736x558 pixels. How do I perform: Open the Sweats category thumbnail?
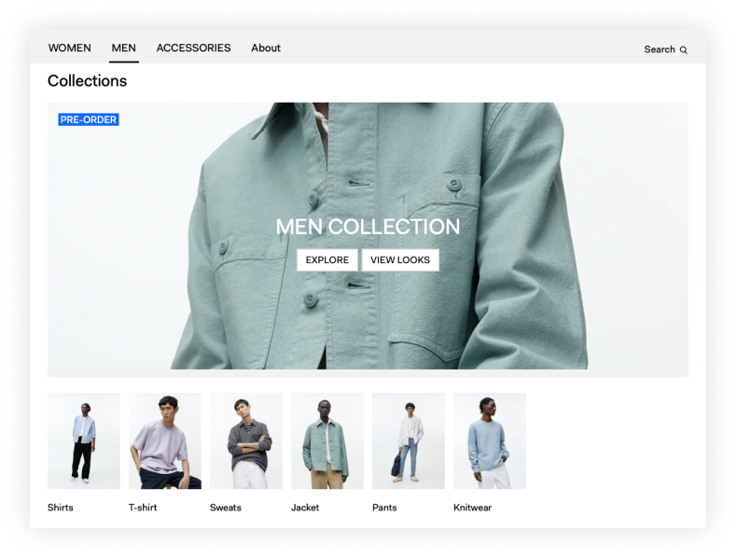coord(246,441)
